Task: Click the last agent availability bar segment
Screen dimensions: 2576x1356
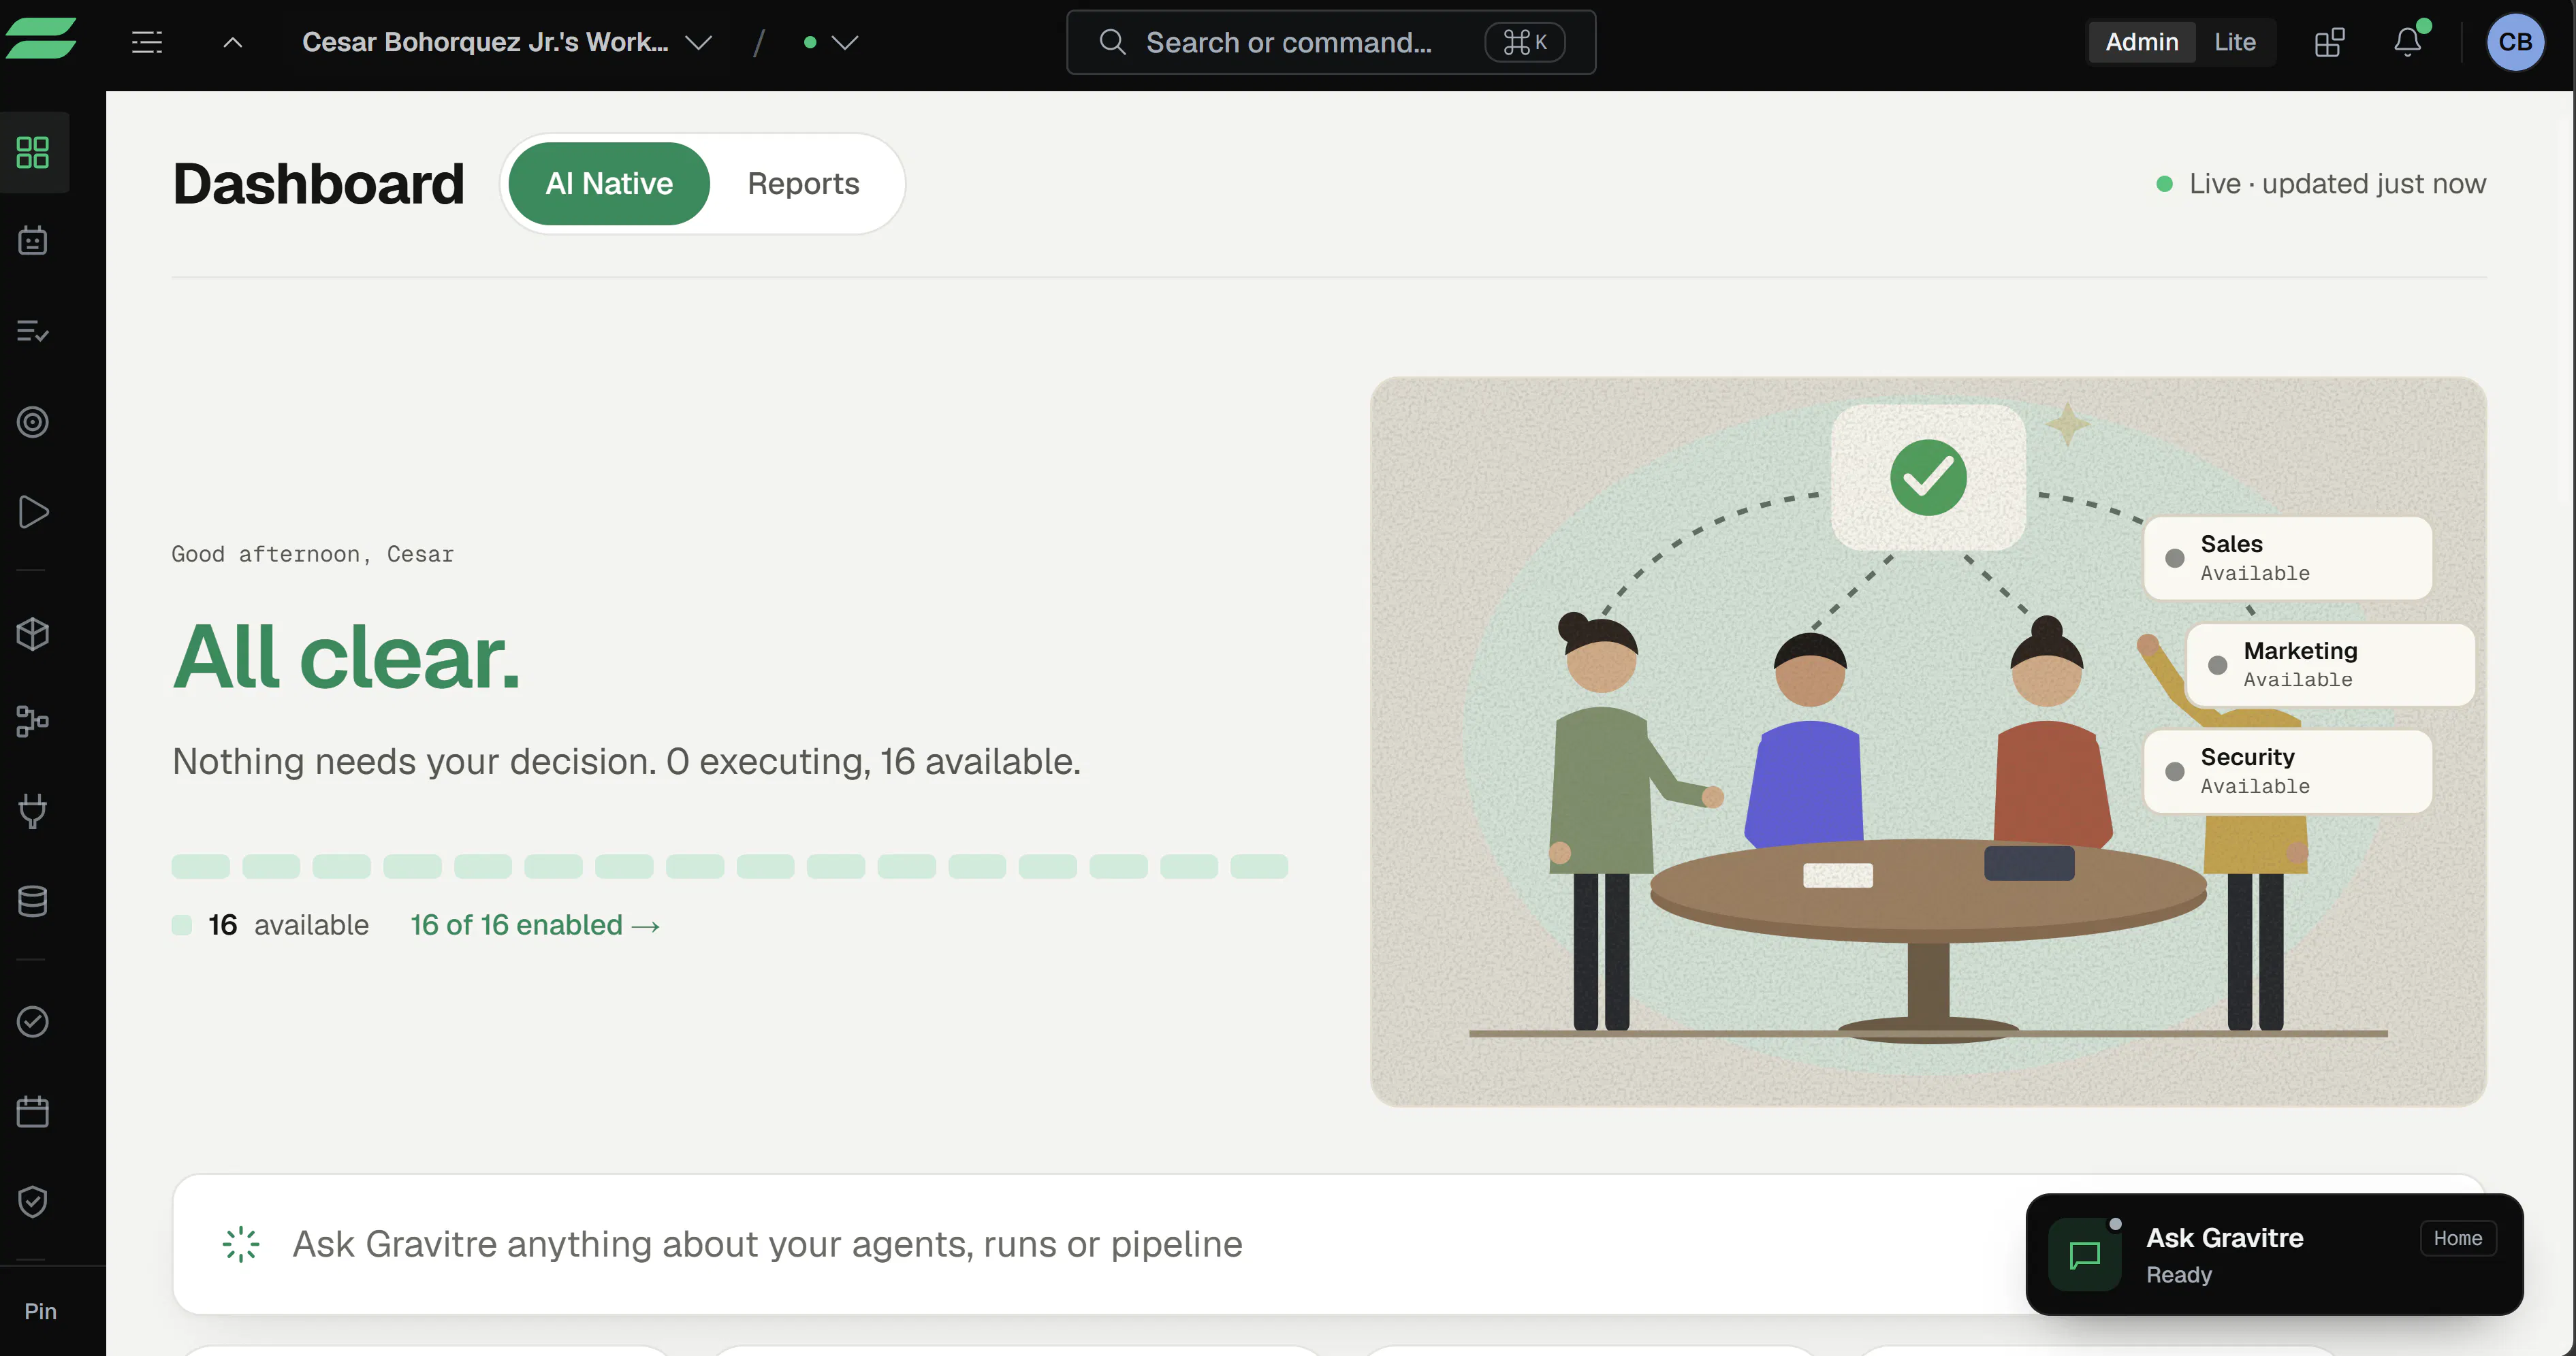Action: coord(1259,866)
